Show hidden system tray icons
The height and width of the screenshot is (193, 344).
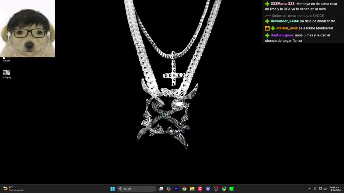(x=309, y=189)
